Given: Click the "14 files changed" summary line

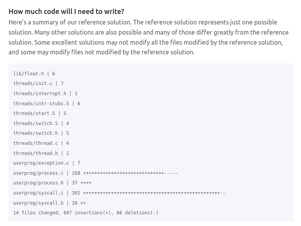Looking at the screenshot, I should tap(86, 213).
